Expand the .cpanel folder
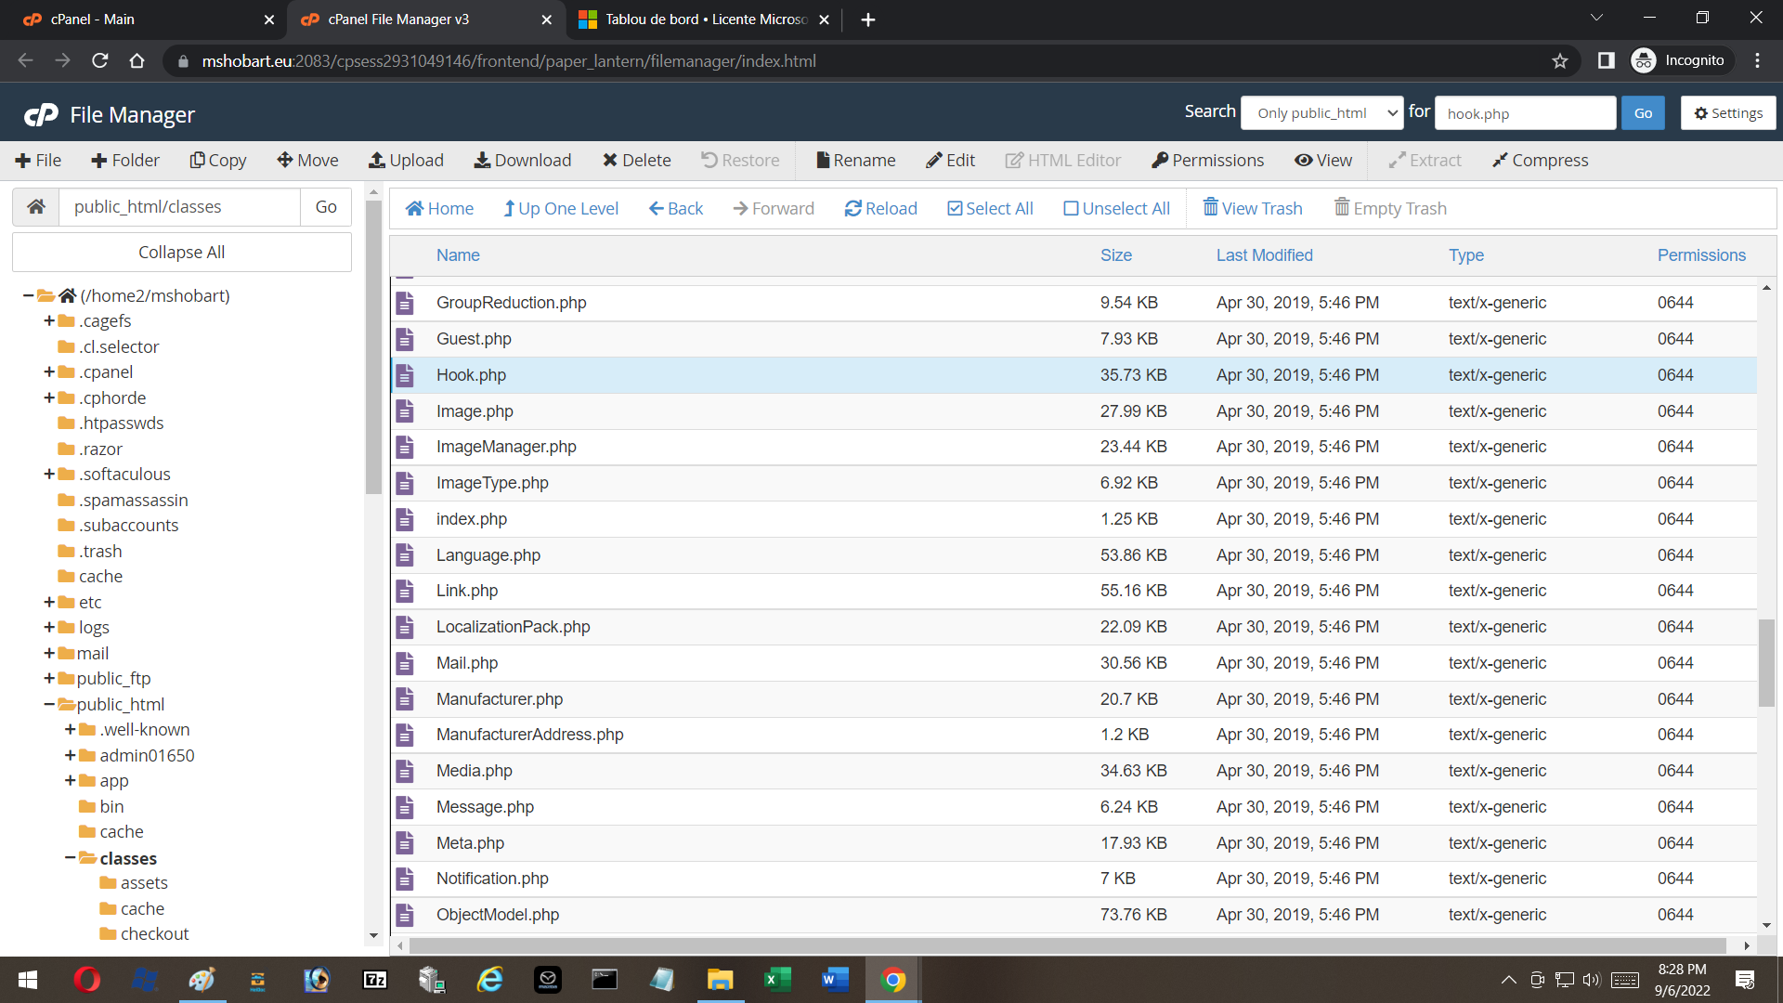Viewport: 1783px width, 1003px height. (x=49, y=372)
